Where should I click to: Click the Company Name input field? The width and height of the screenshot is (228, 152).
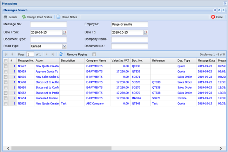pos(129,39)
